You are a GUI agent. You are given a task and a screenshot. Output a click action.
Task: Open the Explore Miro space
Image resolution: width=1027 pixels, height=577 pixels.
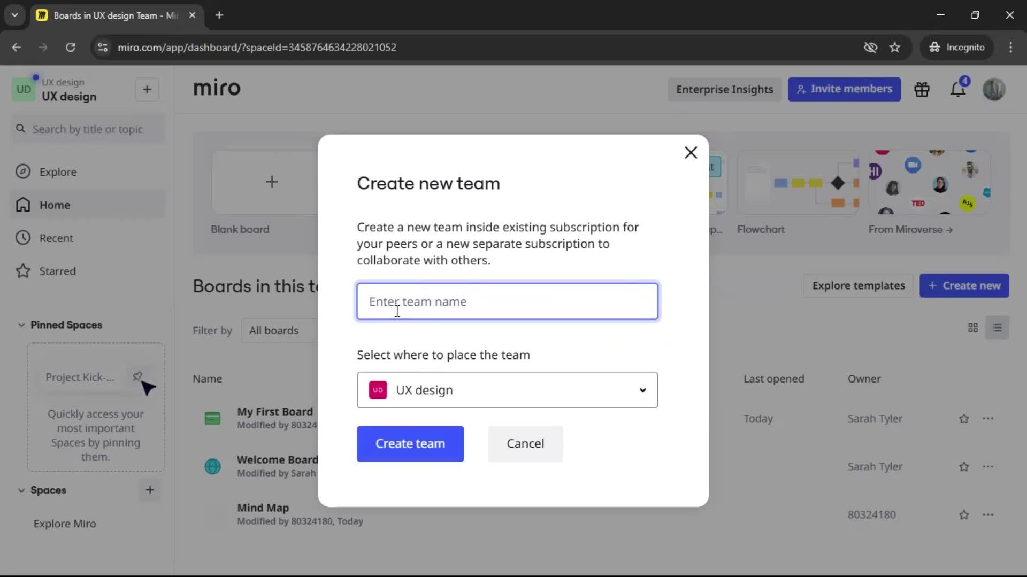click(x=65, y=524)
